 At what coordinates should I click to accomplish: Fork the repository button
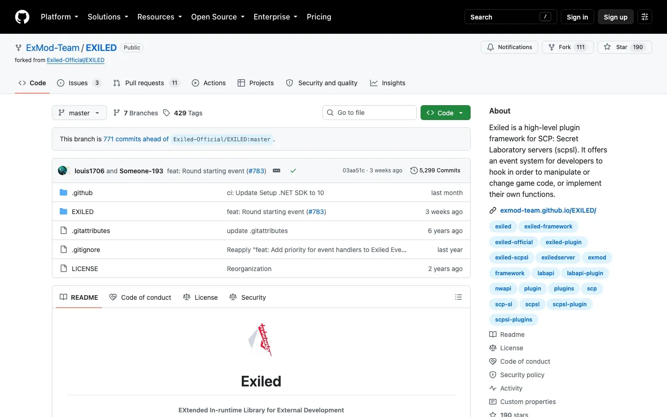(567, 47)
